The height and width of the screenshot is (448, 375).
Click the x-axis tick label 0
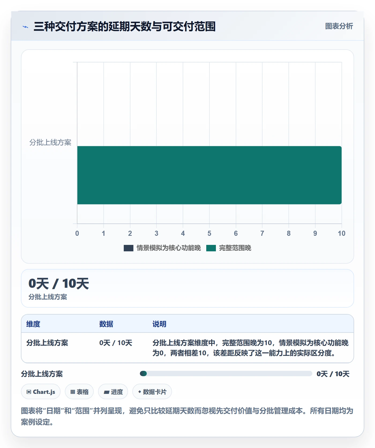click(x=77, y=233)
